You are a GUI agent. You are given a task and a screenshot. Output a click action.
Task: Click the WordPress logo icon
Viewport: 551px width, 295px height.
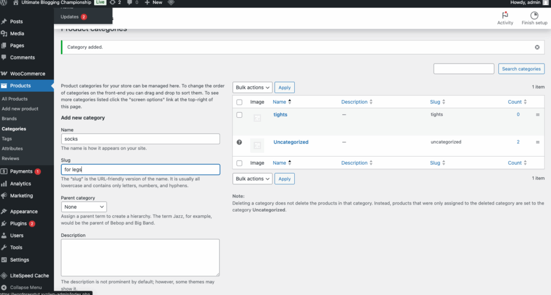point(4,2)
